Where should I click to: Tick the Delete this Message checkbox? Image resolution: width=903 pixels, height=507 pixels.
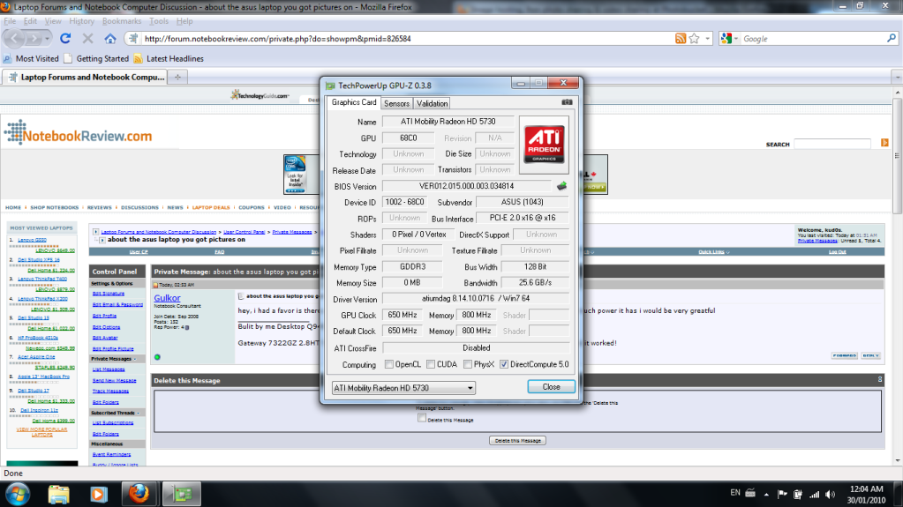(x=422, y=418)
